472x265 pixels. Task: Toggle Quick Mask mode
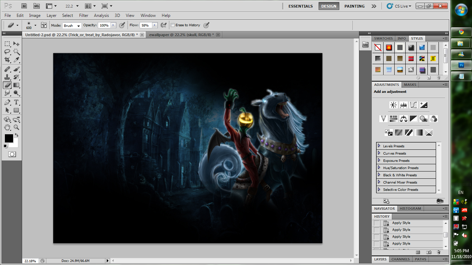tap(12, 154)
